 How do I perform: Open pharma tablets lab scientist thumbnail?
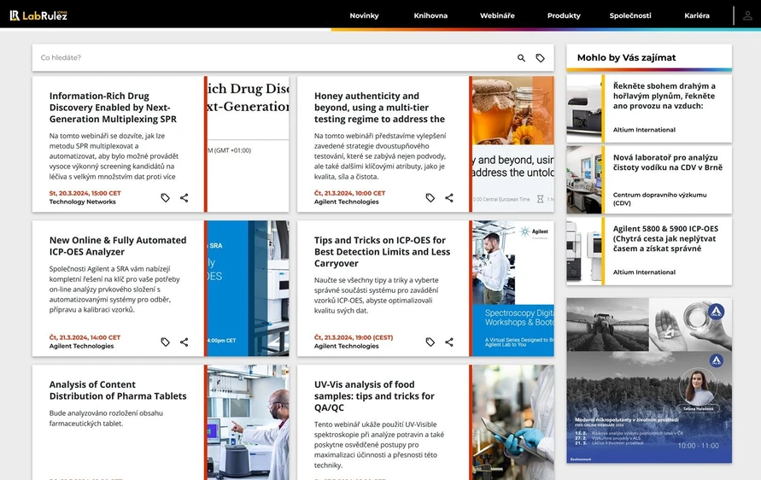click(248, 422)
